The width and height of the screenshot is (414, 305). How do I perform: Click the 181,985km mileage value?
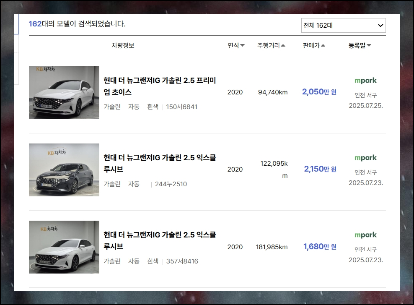click(272, 247)
